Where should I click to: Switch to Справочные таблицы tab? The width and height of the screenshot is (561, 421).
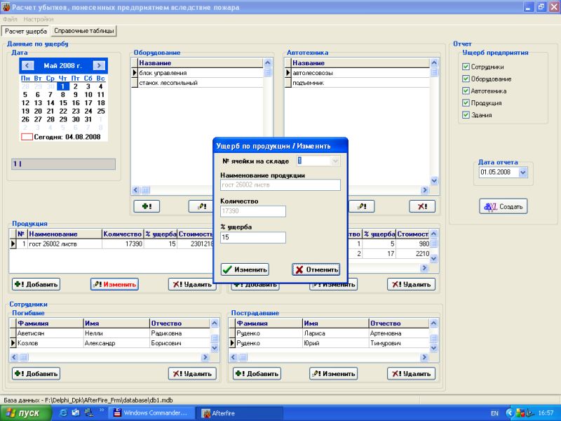pos(84,32)
